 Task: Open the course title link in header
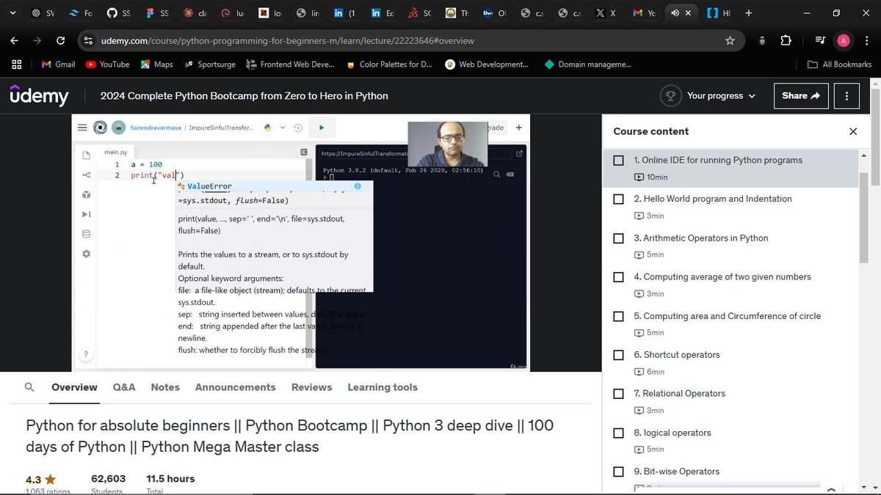click(x=244, y=96)
